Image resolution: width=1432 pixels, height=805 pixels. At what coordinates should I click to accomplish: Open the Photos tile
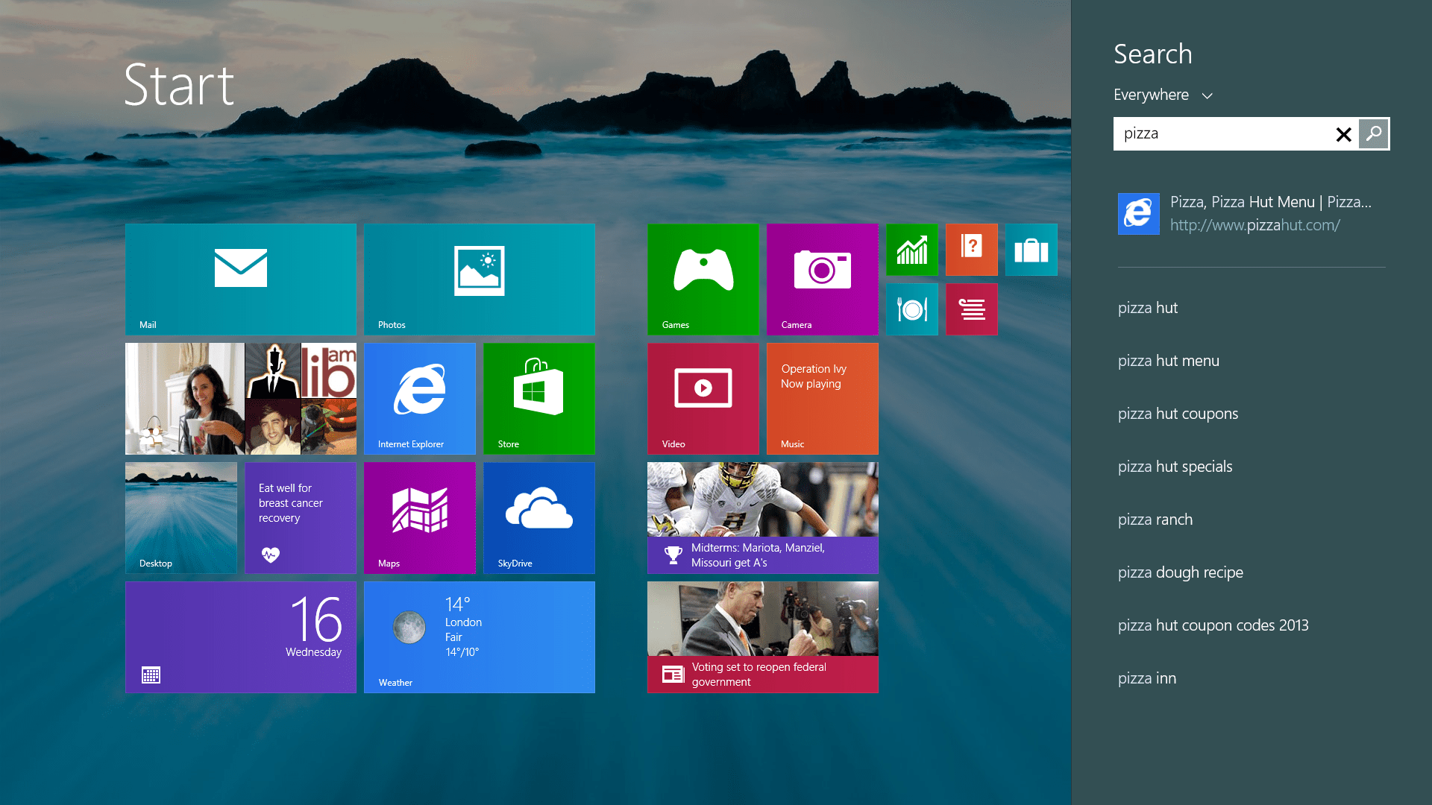pos(479,279)
